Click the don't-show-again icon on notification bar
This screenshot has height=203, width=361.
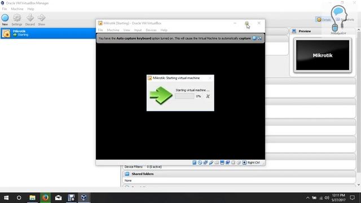[x=259, y=38]
